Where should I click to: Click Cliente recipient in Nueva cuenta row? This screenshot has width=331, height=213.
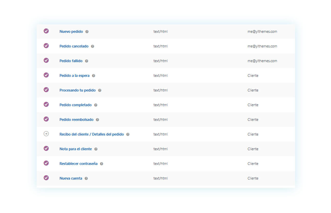253,178
